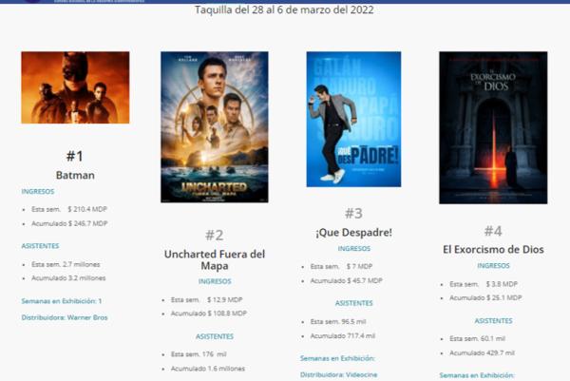Click El Exorcismo 'Esta sem. 60.1 mil'

click(x=477, y=339)
